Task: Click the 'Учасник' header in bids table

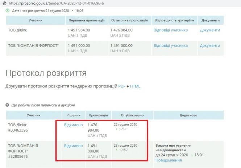Action: pos(36,20)
